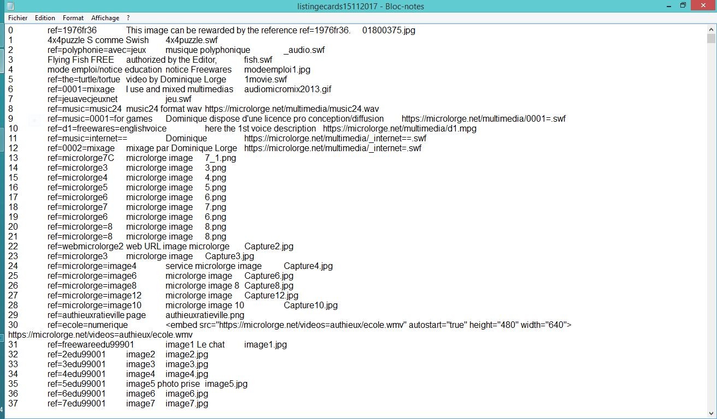Click the URL ending in 'd1.mpg'
This screenshot has width=717, height=419.
click(x=399, y=129)
